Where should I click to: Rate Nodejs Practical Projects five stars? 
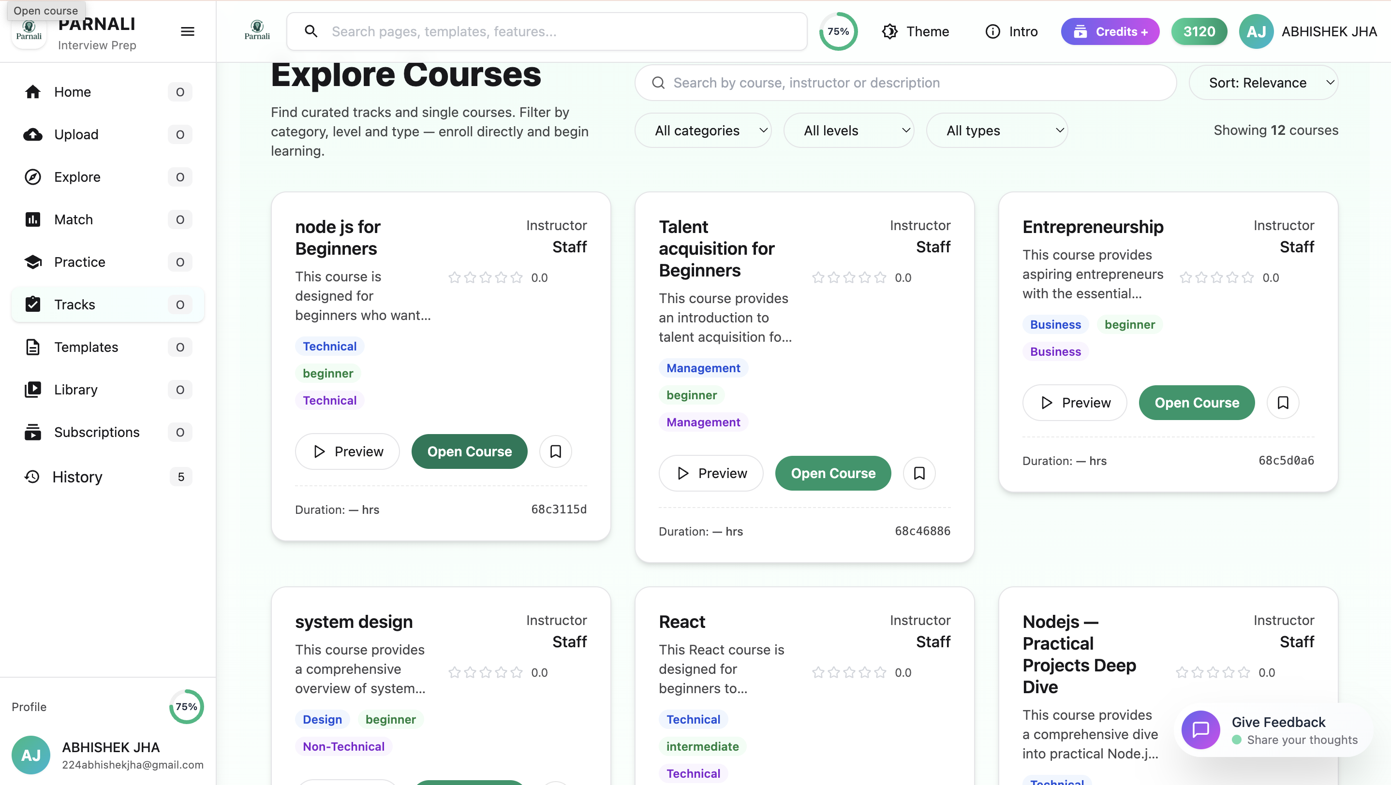click(x=1244, y=672)
